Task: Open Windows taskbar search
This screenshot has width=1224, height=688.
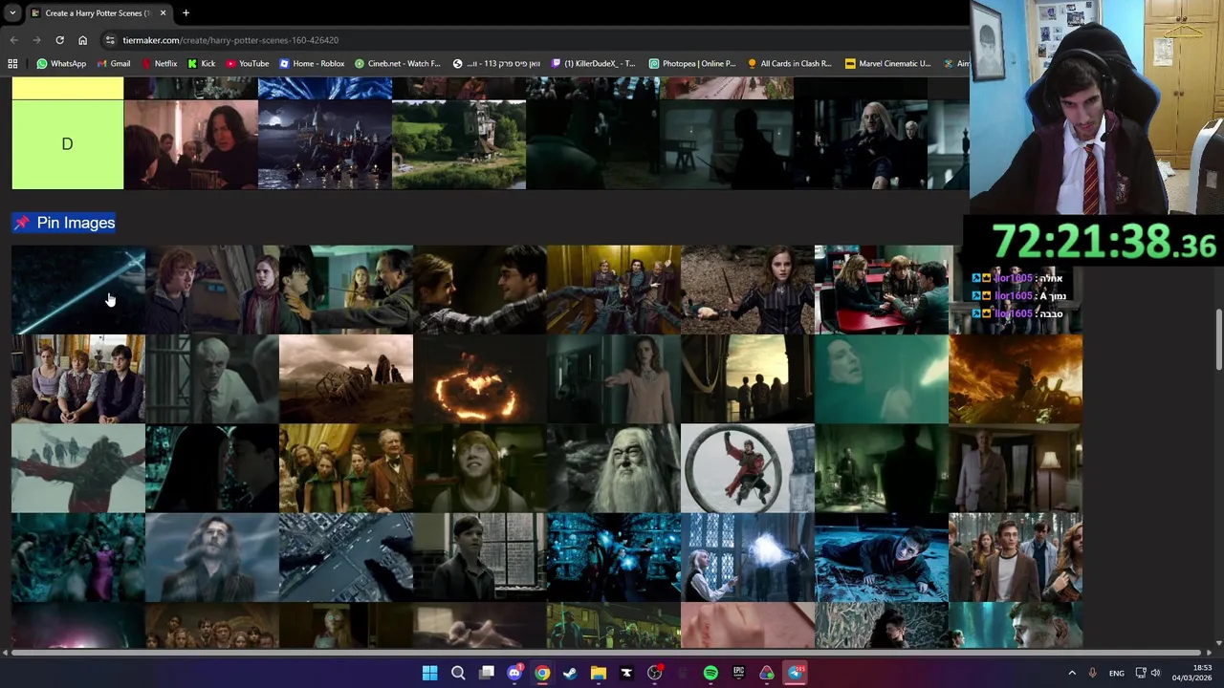Action: tap(458, 673)
